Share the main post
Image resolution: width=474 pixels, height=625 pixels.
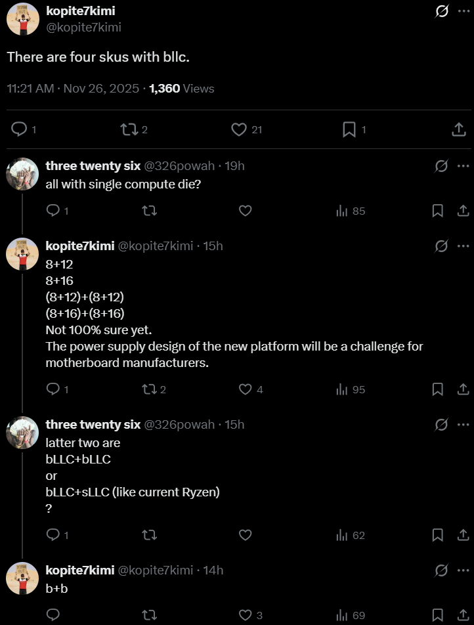click(459, 130)
